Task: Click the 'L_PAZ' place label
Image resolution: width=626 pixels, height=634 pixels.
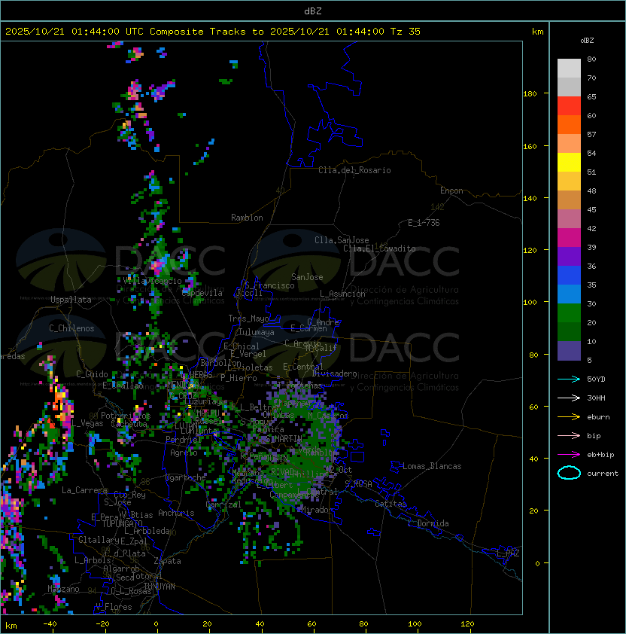Action: tap(508, 553)
